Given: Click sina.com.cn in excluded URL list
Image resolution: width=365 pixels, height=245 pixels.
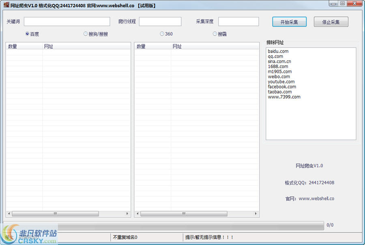Looking at the screenshot, I should point(279,62).
